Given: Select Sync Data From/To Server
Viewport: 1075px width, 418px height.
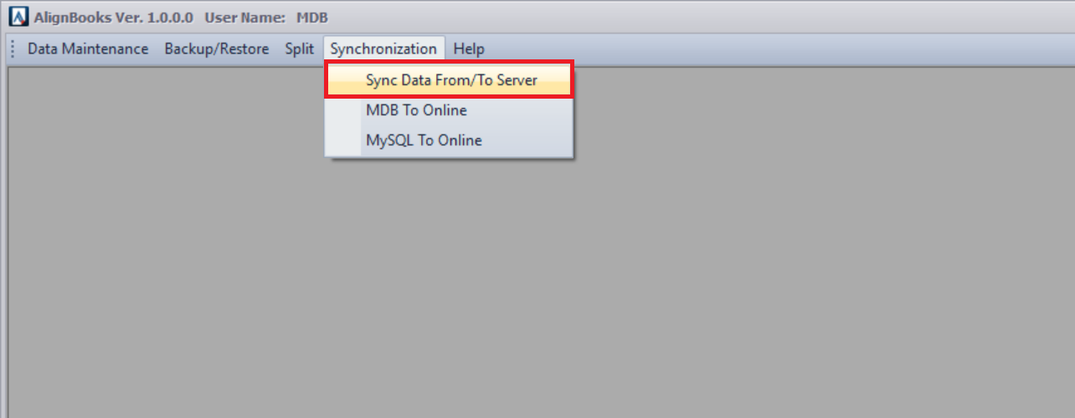Looking at the screenshot, I should tap(449, 80).
